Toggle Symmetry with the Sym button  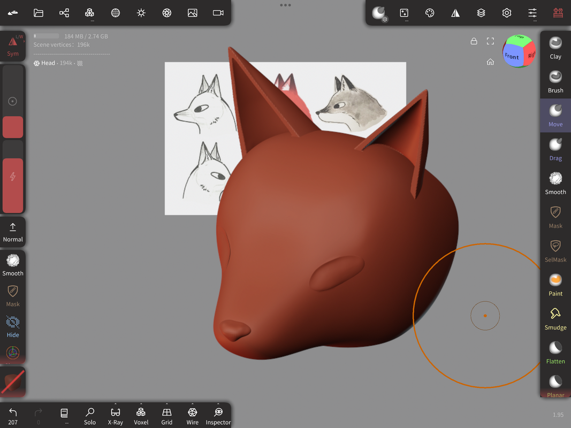tap(13, 46)
